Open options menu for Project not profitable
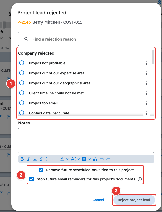The image size is (162, 212). (146, 63)
